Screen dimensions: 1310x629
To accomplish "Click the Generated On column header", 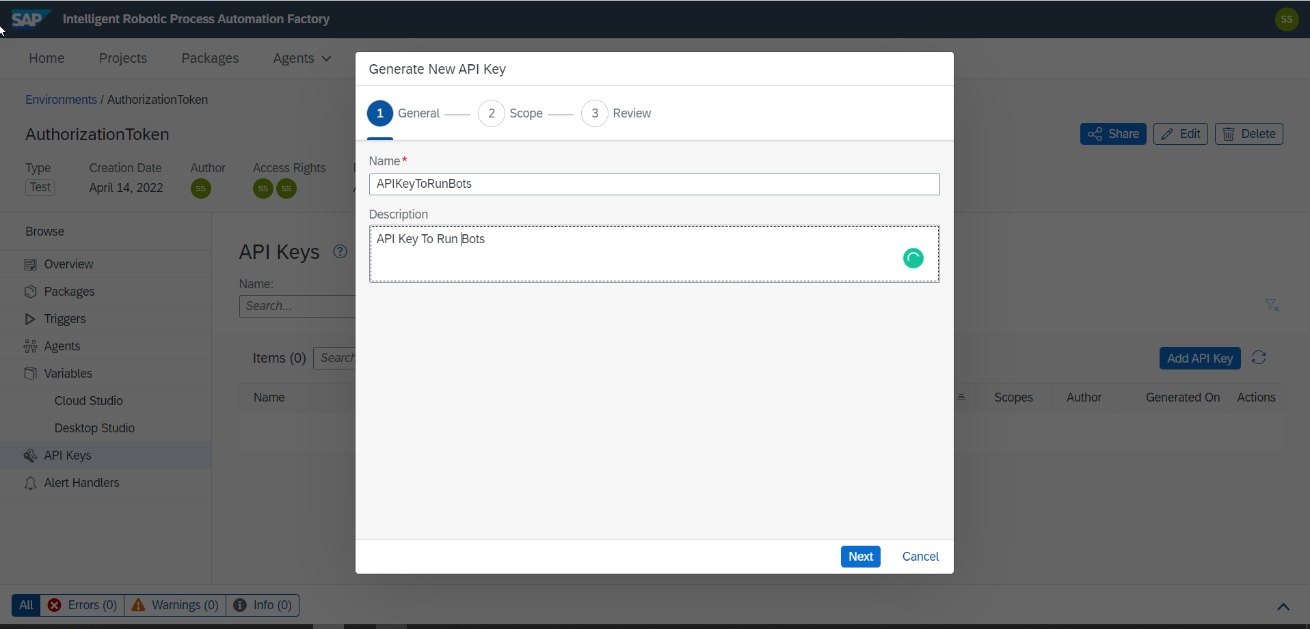I will pos(1183,397).
